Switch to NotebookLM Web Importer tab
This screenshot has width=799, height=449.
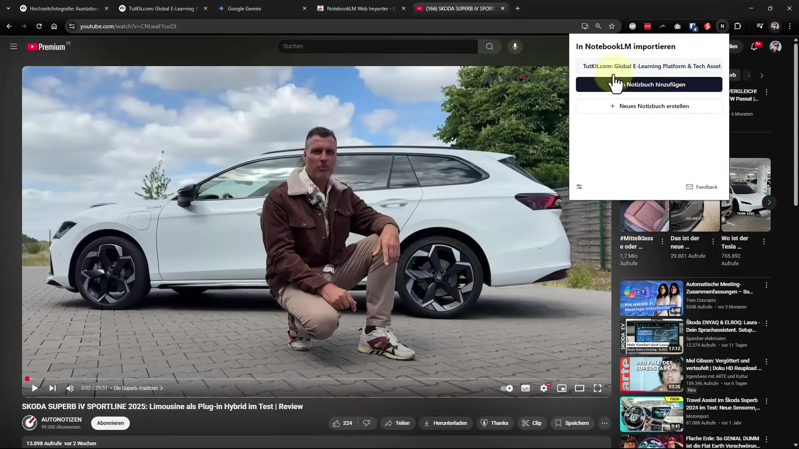tap(361, 8)
